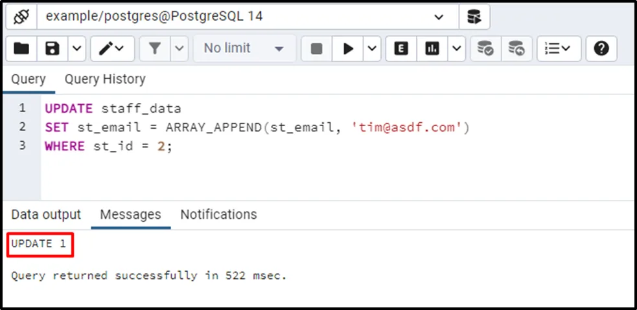This screenshot has height=310, width=637.
Task: Switch to the Query History tab
Action: [104, 80]
